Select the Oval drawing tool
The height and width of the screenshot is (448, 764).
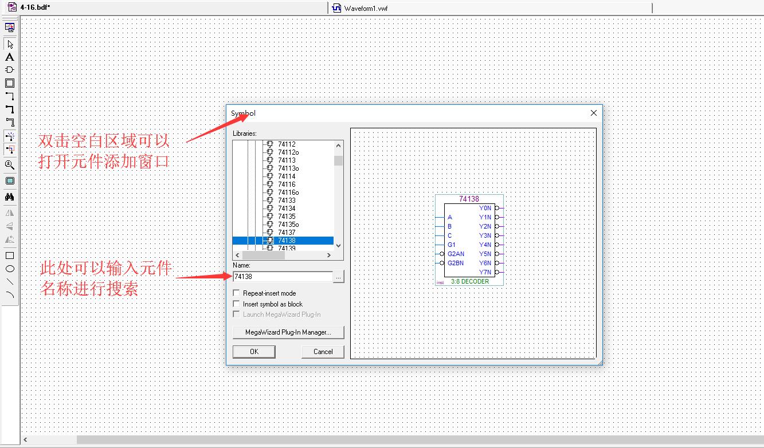tap(10, 269)
